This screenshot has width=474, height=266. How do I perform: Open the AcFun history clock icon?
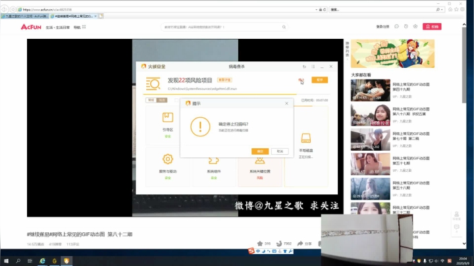(406, 26)
